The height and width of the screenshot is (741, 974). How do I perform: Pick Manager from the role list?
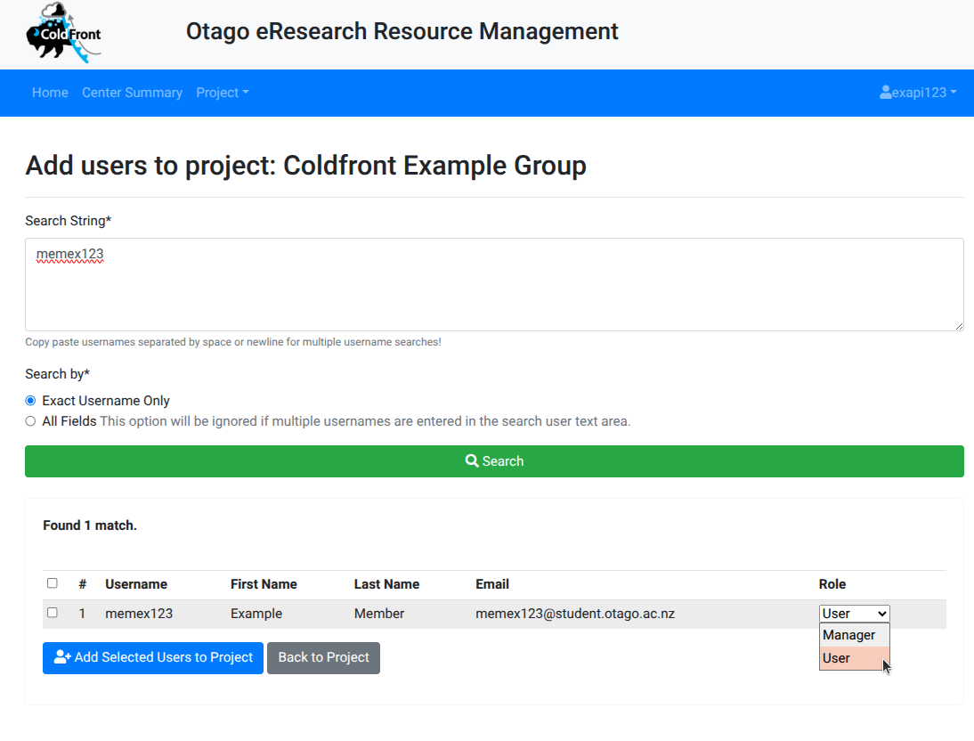[x=849, y=635]
